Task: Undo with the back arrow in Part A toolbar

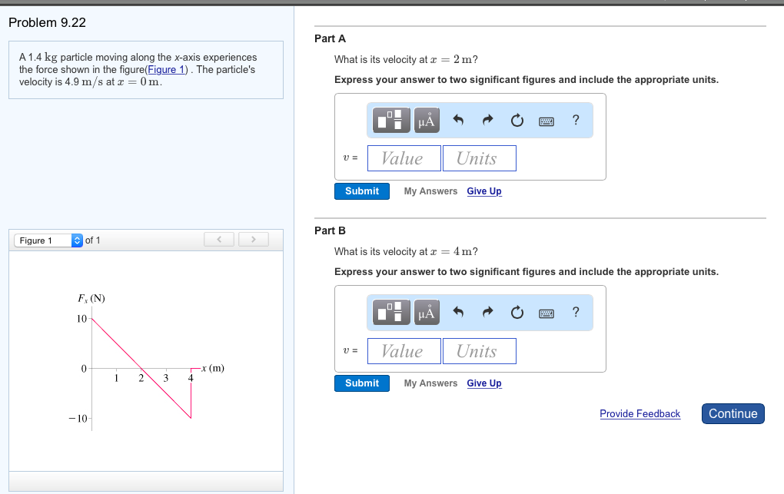Action: [x=459, y=120]
